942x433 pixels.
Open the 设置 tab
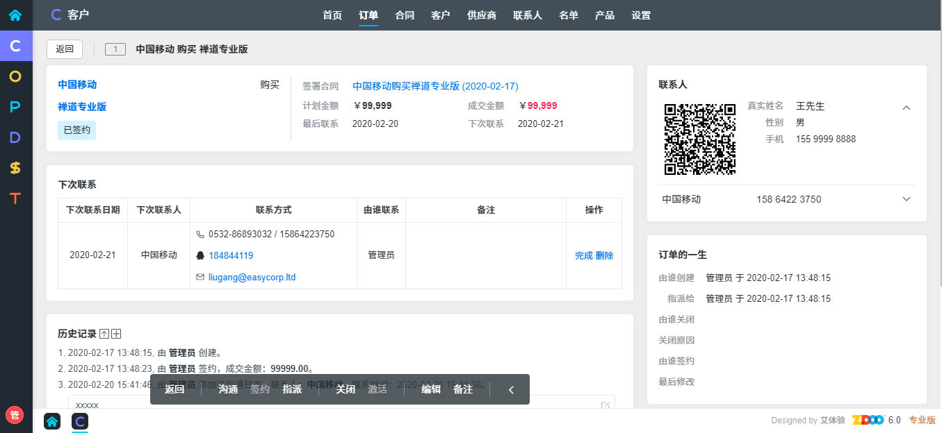pos(641,15)
